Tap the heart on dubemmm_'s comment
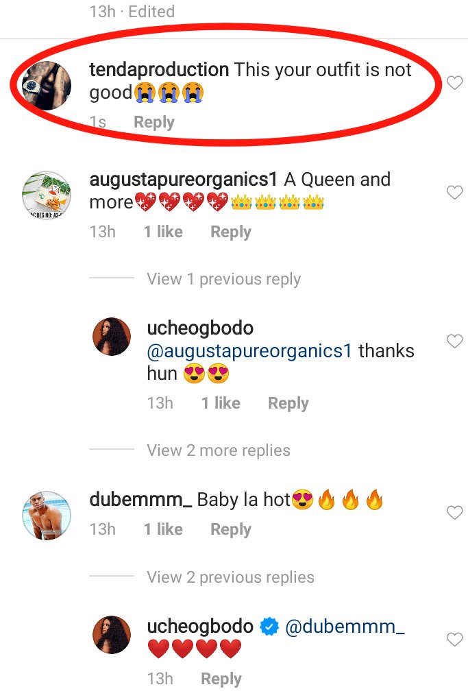Viewport: 468px width, 700px height. pyautogui.click(x=454, y=512)
